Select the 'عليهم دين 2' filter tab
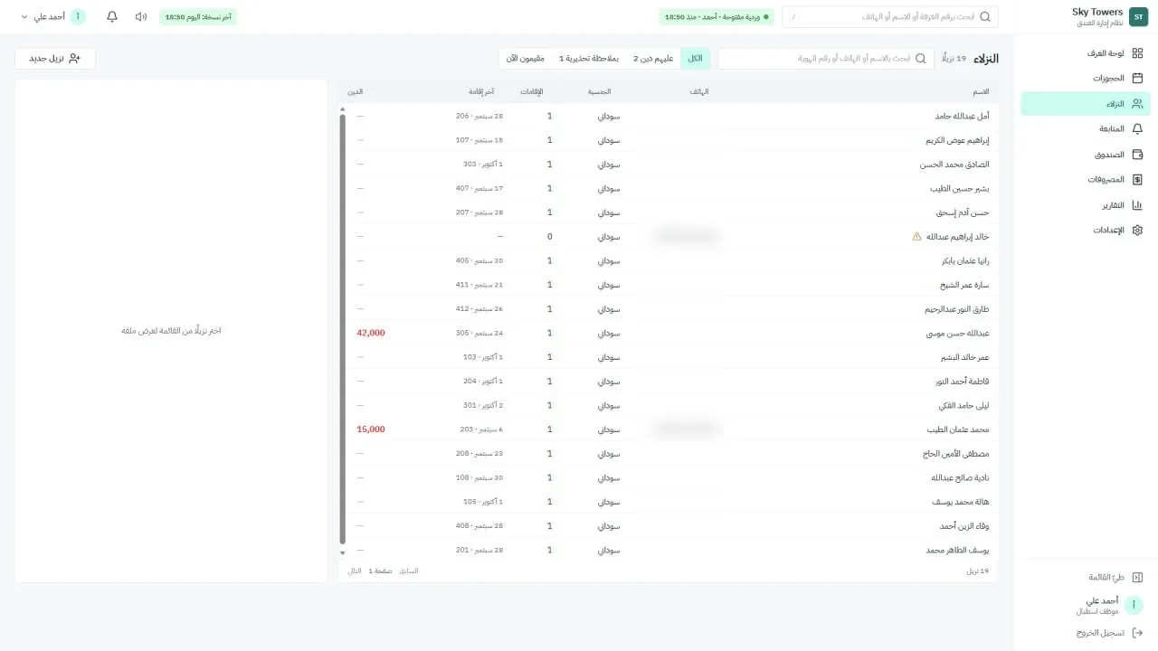The width and height of the screenshot is (1158, 651). click(652, 59)
